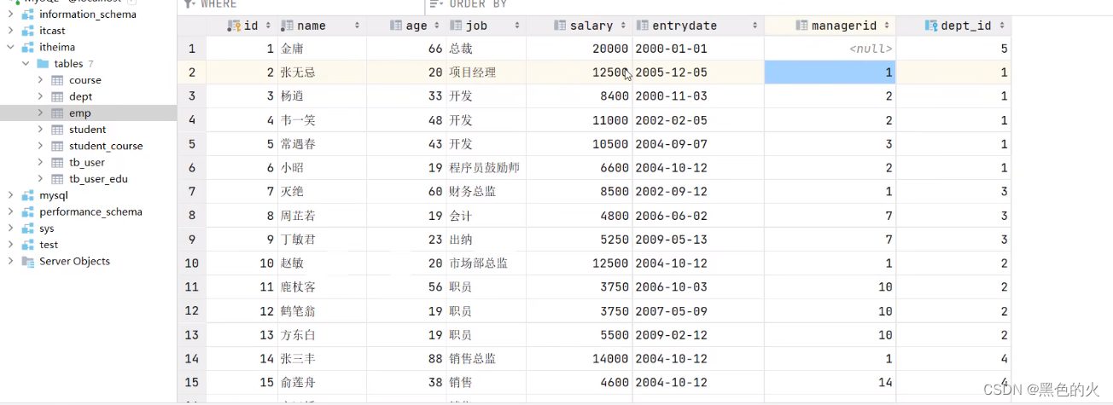Click the WHERE filter funnel icon

(x=189, y=4)
